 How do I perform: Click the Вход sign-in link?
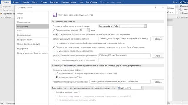tap(175, 2)
